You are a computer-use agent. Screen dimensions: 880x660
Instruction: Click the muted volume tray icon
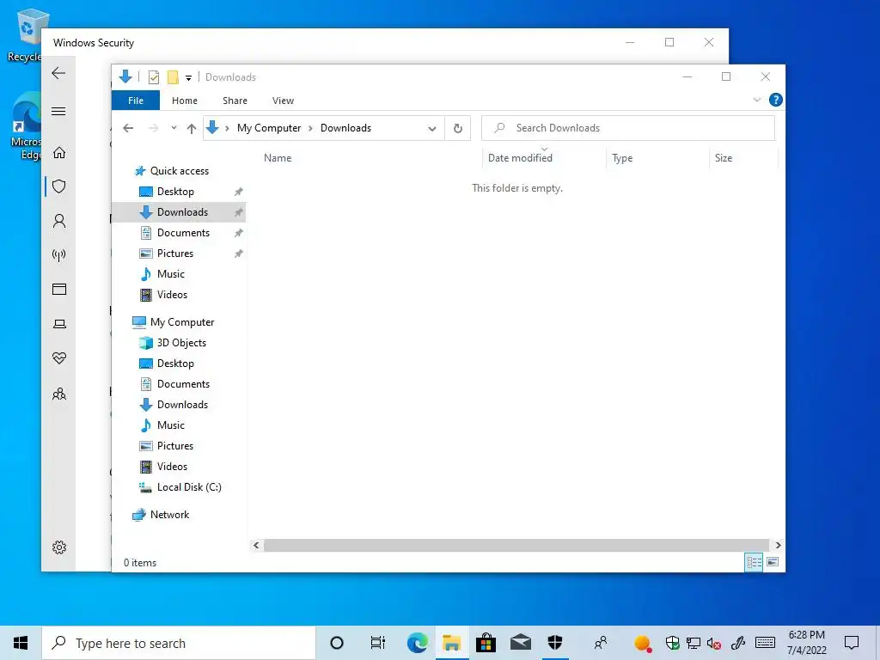tap(714, 643)
